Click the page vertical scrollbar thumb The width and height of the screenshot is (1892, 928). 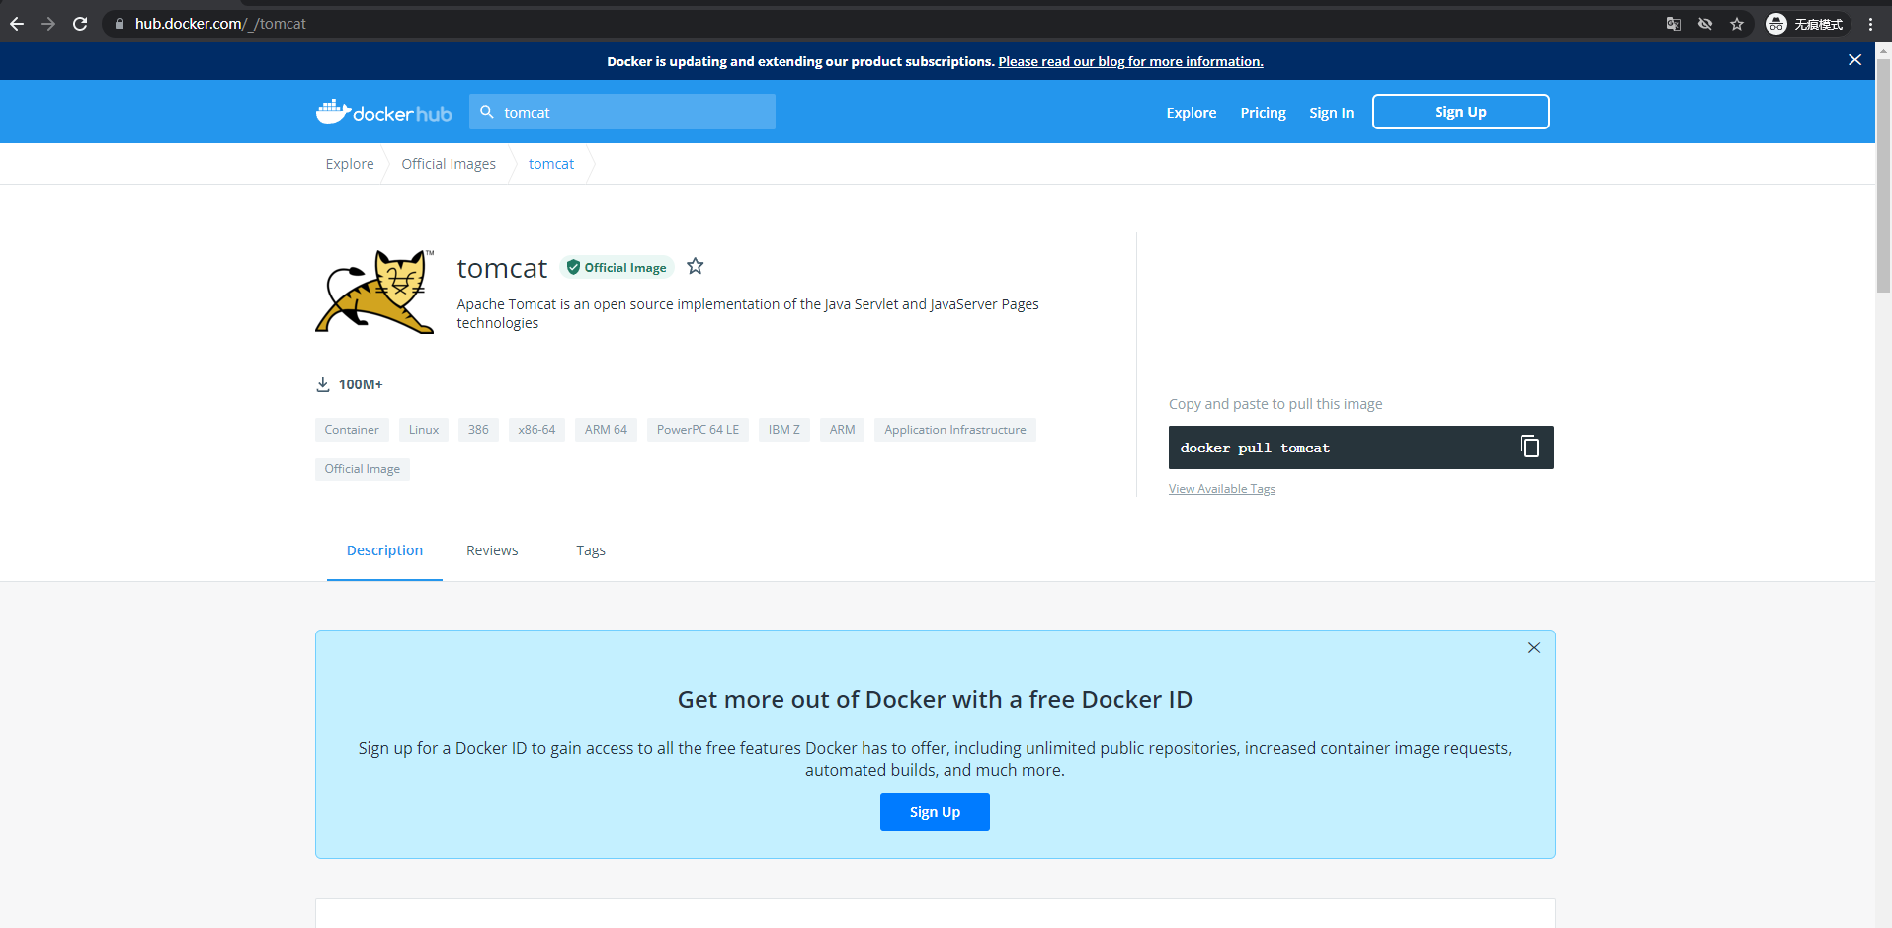[x=1883, y=176]
